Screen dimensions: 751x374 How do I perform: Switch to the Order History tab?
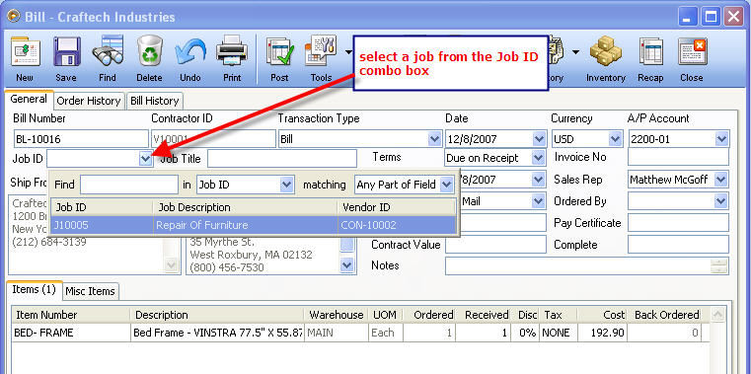[x=89, y=101]
